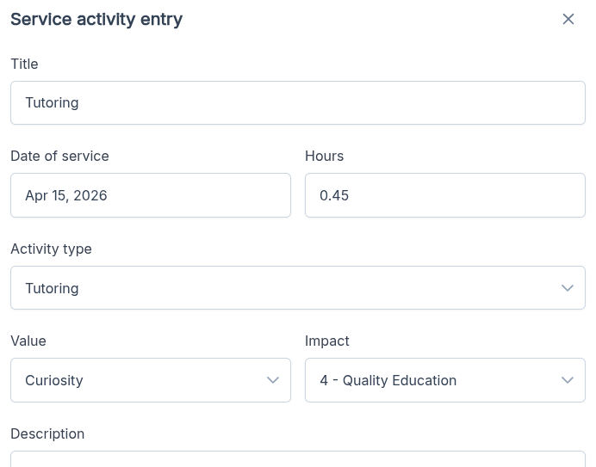Click the chevron in Activity type field
This screenshot has height=467, width=596.
click(x=567, y=288)
